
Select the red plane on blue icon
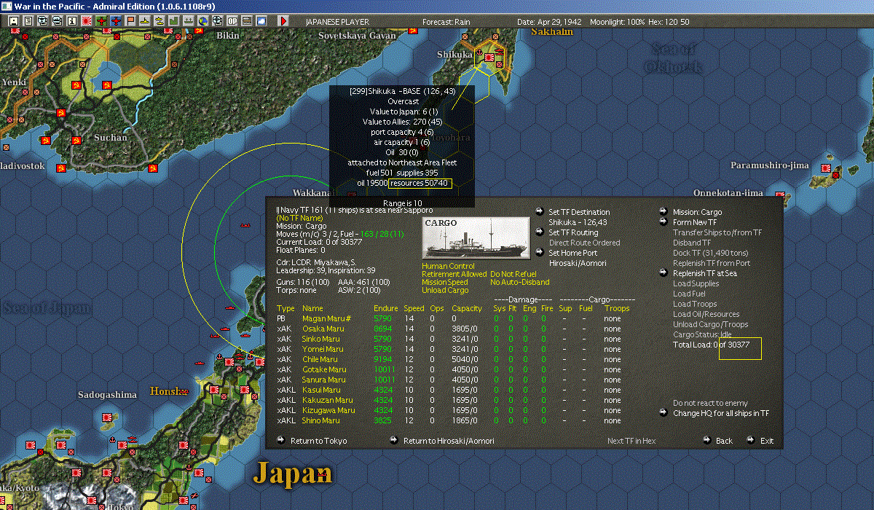[116, 21]
